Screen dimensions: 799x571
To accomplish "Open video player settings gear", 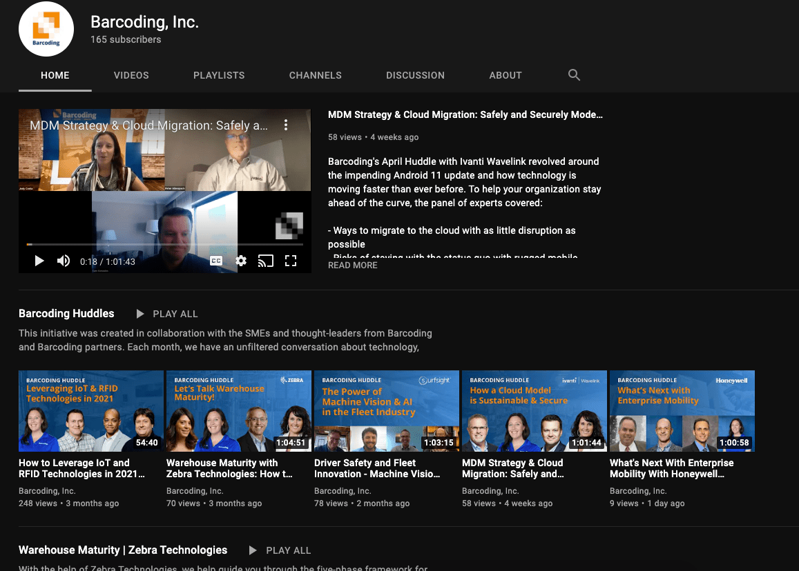I will tap(241, 261).
